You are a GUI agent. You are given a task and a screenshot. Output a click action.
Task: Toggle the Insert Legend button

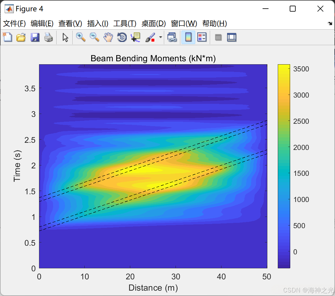click(202, 37)
